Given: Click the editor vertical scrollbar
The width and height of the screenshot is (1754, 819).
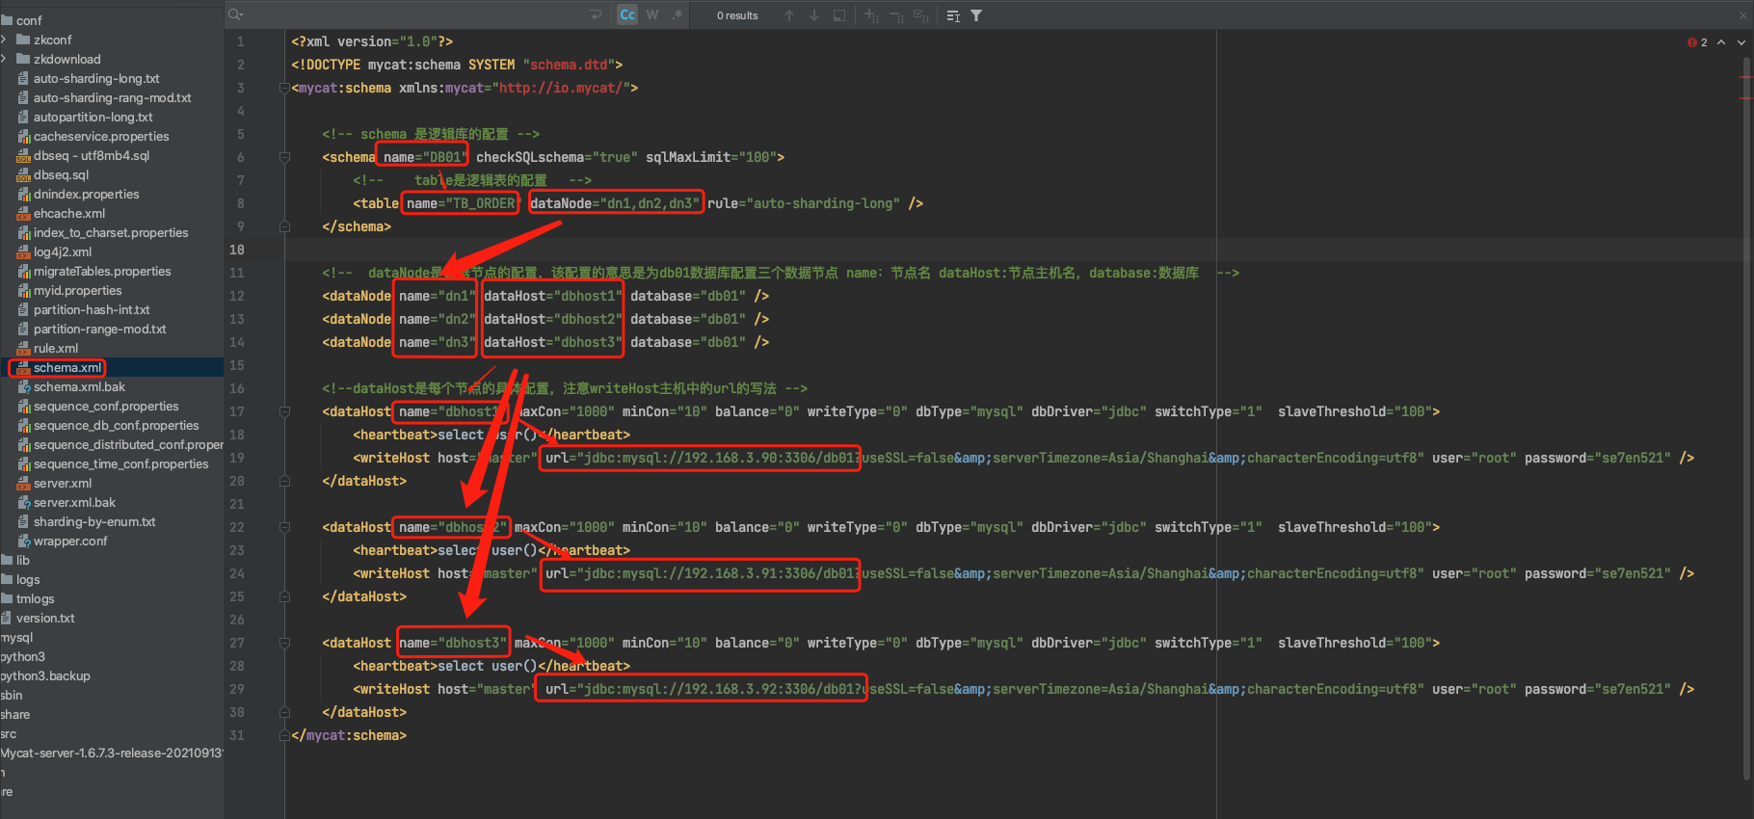Looking at the screenshot, I should (1746, 414).
